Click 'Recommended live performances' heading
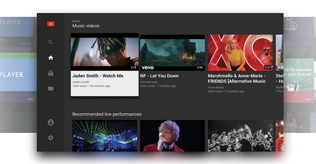Screen dimensions: 316x164 [107, 114]
